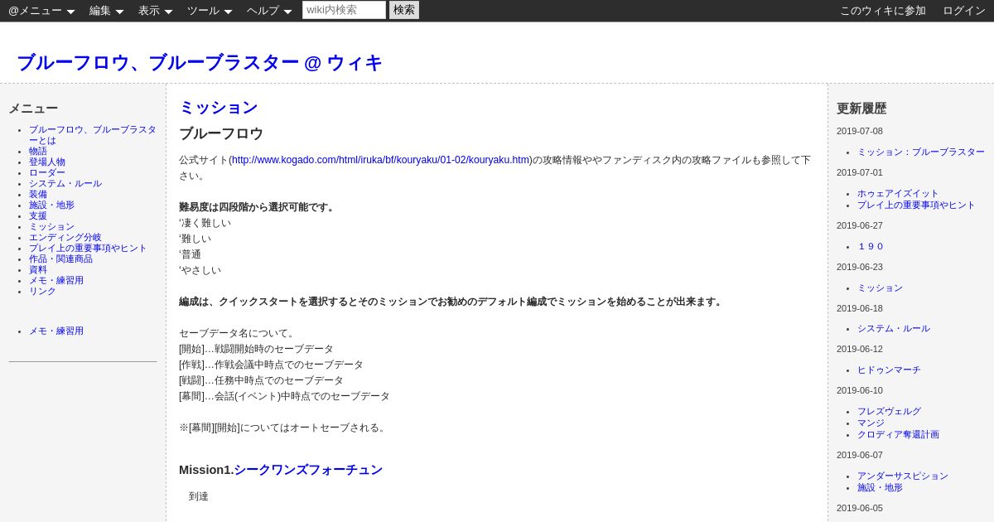Image resolution: width=994 pixels, height=522 pixels.
Task: Select the ブルーフロウ section heading
Action: (221, 133)
